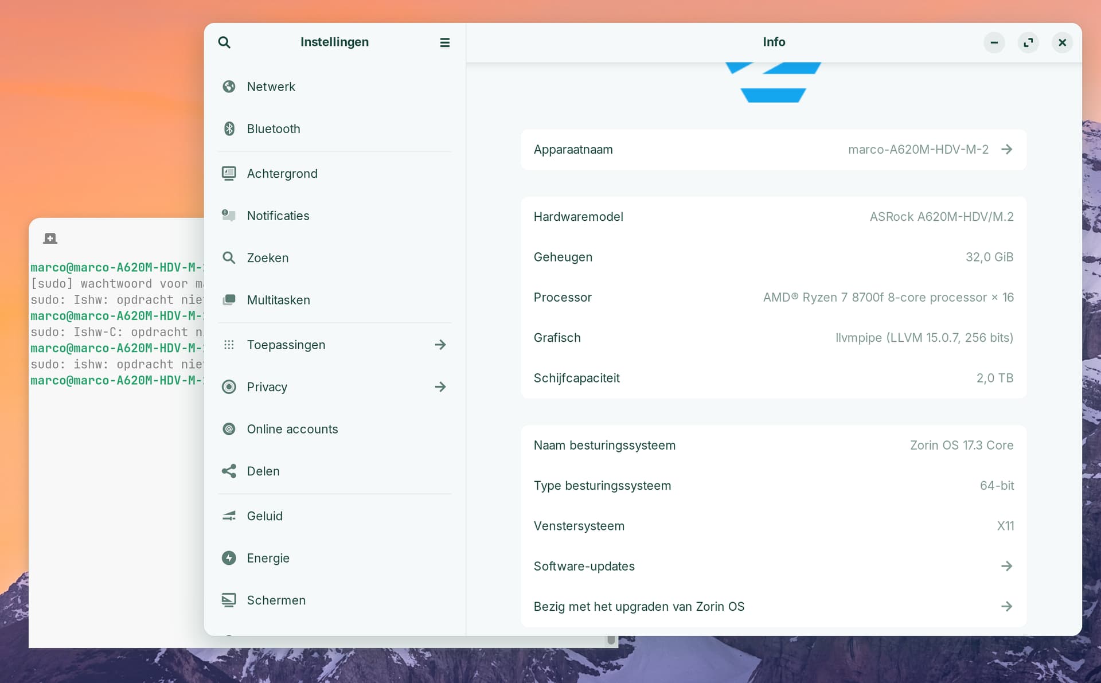The width and height of the screenshot is (1101, 683).
Task: Click the Delen share icon
Action: 229,471
